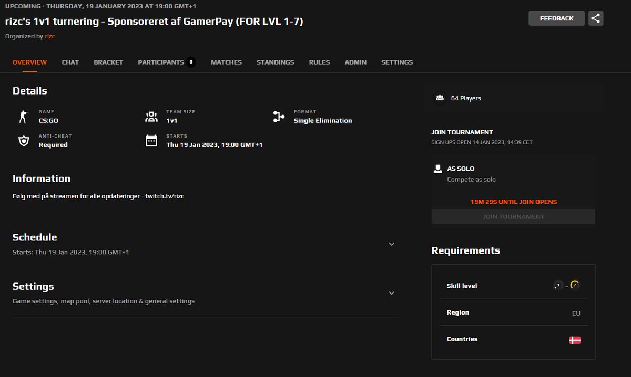Go to the PARTICIPANTS tab
The height and width of the screenshot is (377, 631).
(161, 62)
